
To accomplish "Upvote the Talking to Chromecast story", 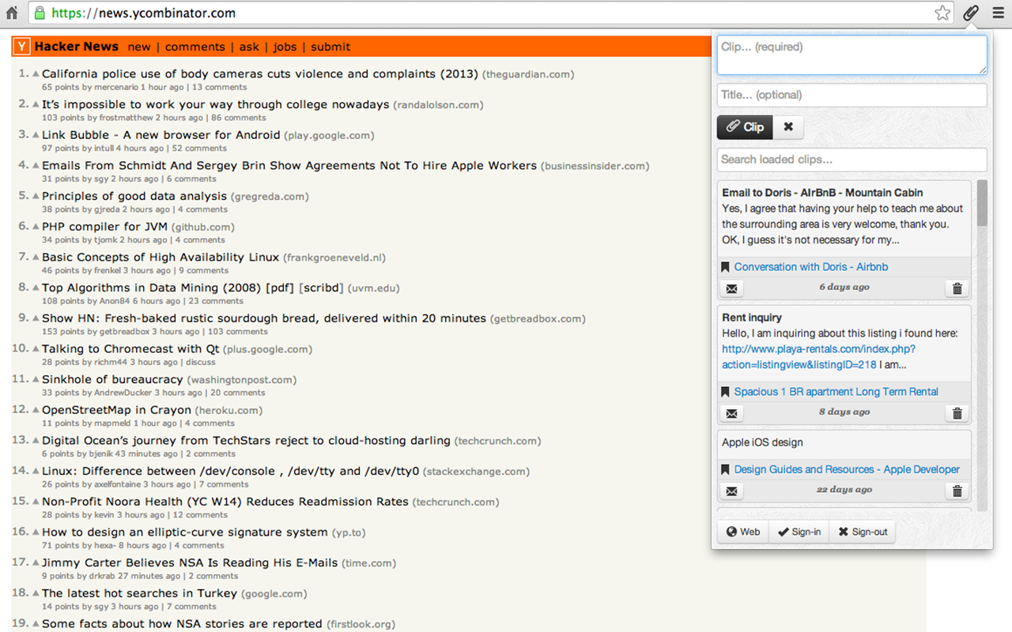I will tap(36, 348).
